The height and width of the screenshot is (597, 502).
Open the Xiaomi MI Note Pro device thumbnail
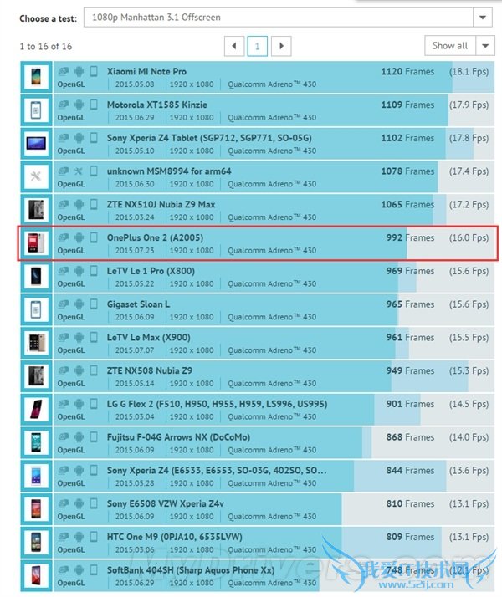point(36,76)
